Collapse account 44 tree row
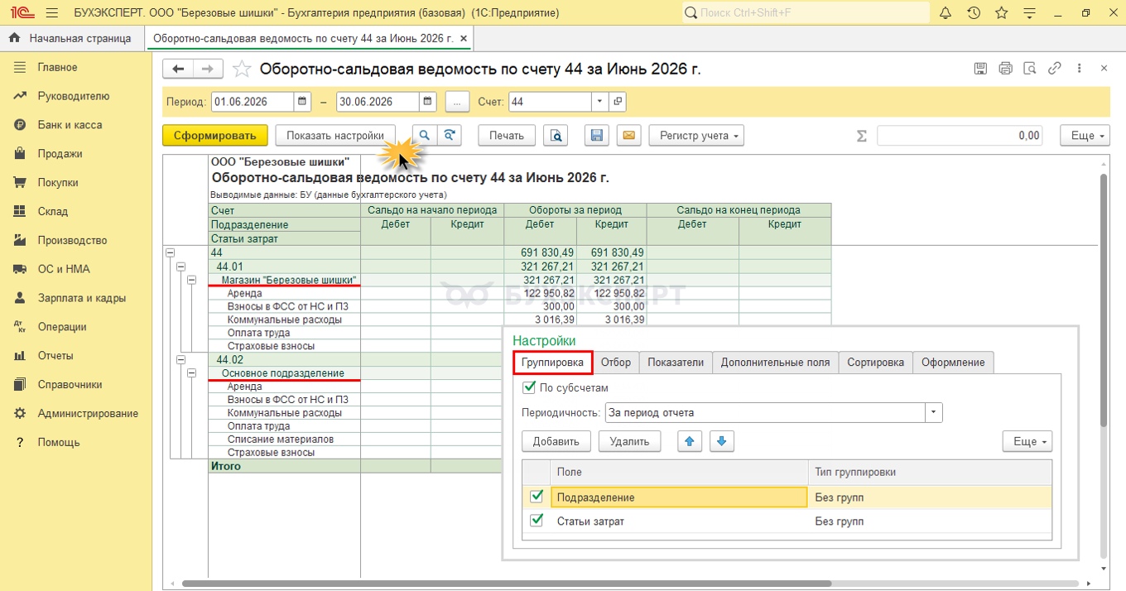Viewport: 1126px width, 591px height. click(x=171, y=252)
